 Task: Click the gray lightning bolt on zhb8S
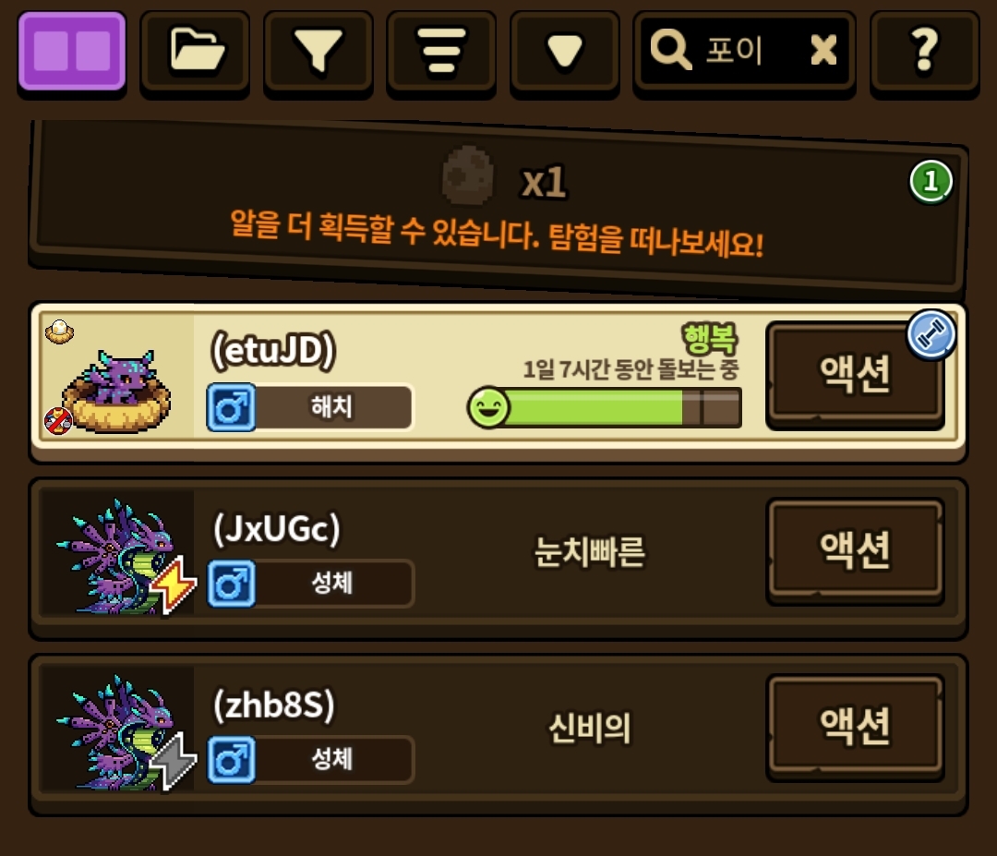pyautogui.click(x=174, y=761)
